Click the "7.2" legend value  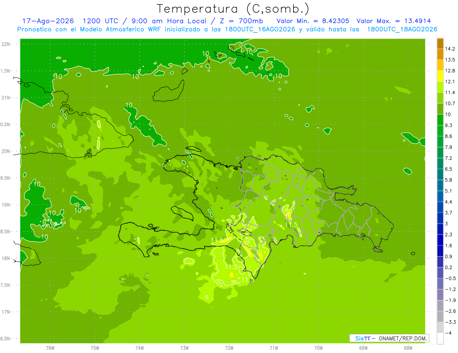[x=449, y=158]
